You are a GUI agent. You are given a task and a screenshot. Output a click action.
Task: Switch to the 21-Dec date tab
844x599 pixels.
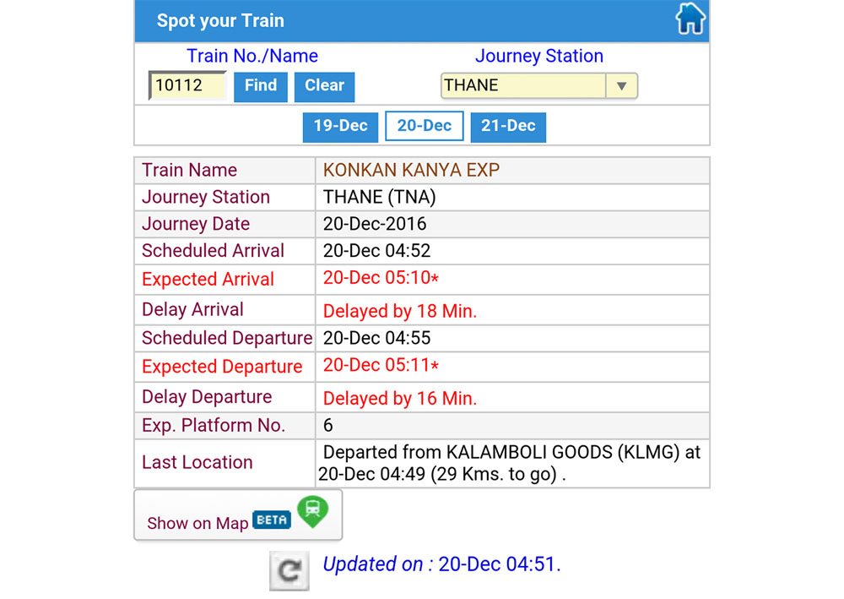click(508, 127)
